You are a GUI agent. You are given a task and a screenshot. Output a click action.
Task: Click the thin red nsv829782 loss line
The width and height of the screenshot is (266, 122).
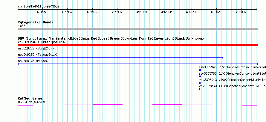137,51
